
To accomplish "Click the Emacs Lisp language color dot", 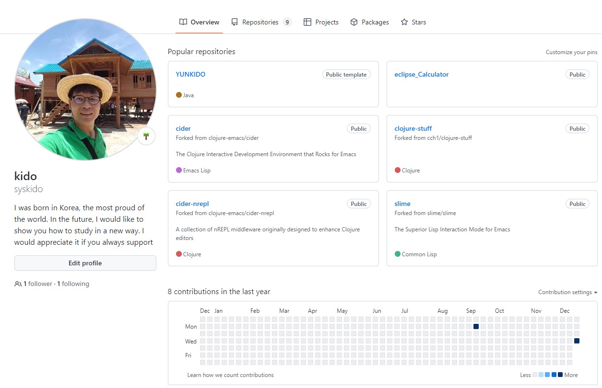I will [179, 170].
